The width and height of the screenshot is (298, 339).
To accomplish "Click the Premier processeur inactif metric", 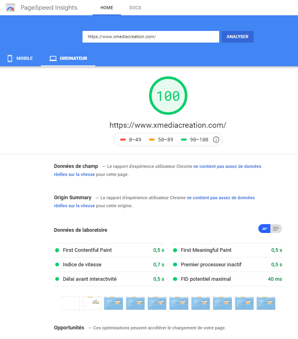I will 211,265.
